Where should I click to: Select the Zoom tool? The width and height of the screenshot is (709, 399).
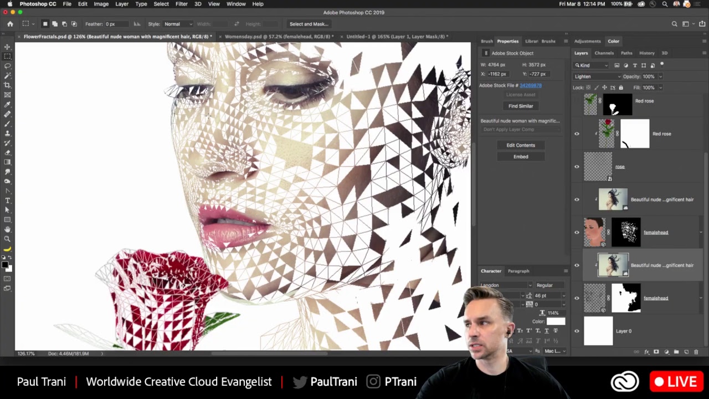tap(7, 239)
